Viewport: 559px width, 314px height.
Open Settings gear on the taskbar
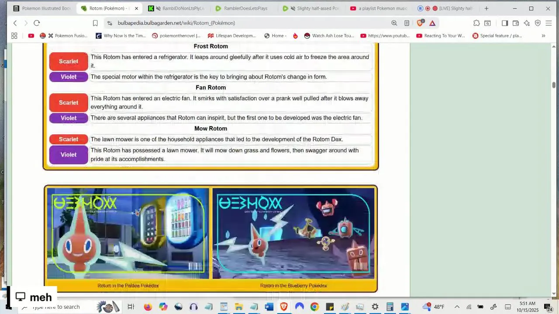375,307
